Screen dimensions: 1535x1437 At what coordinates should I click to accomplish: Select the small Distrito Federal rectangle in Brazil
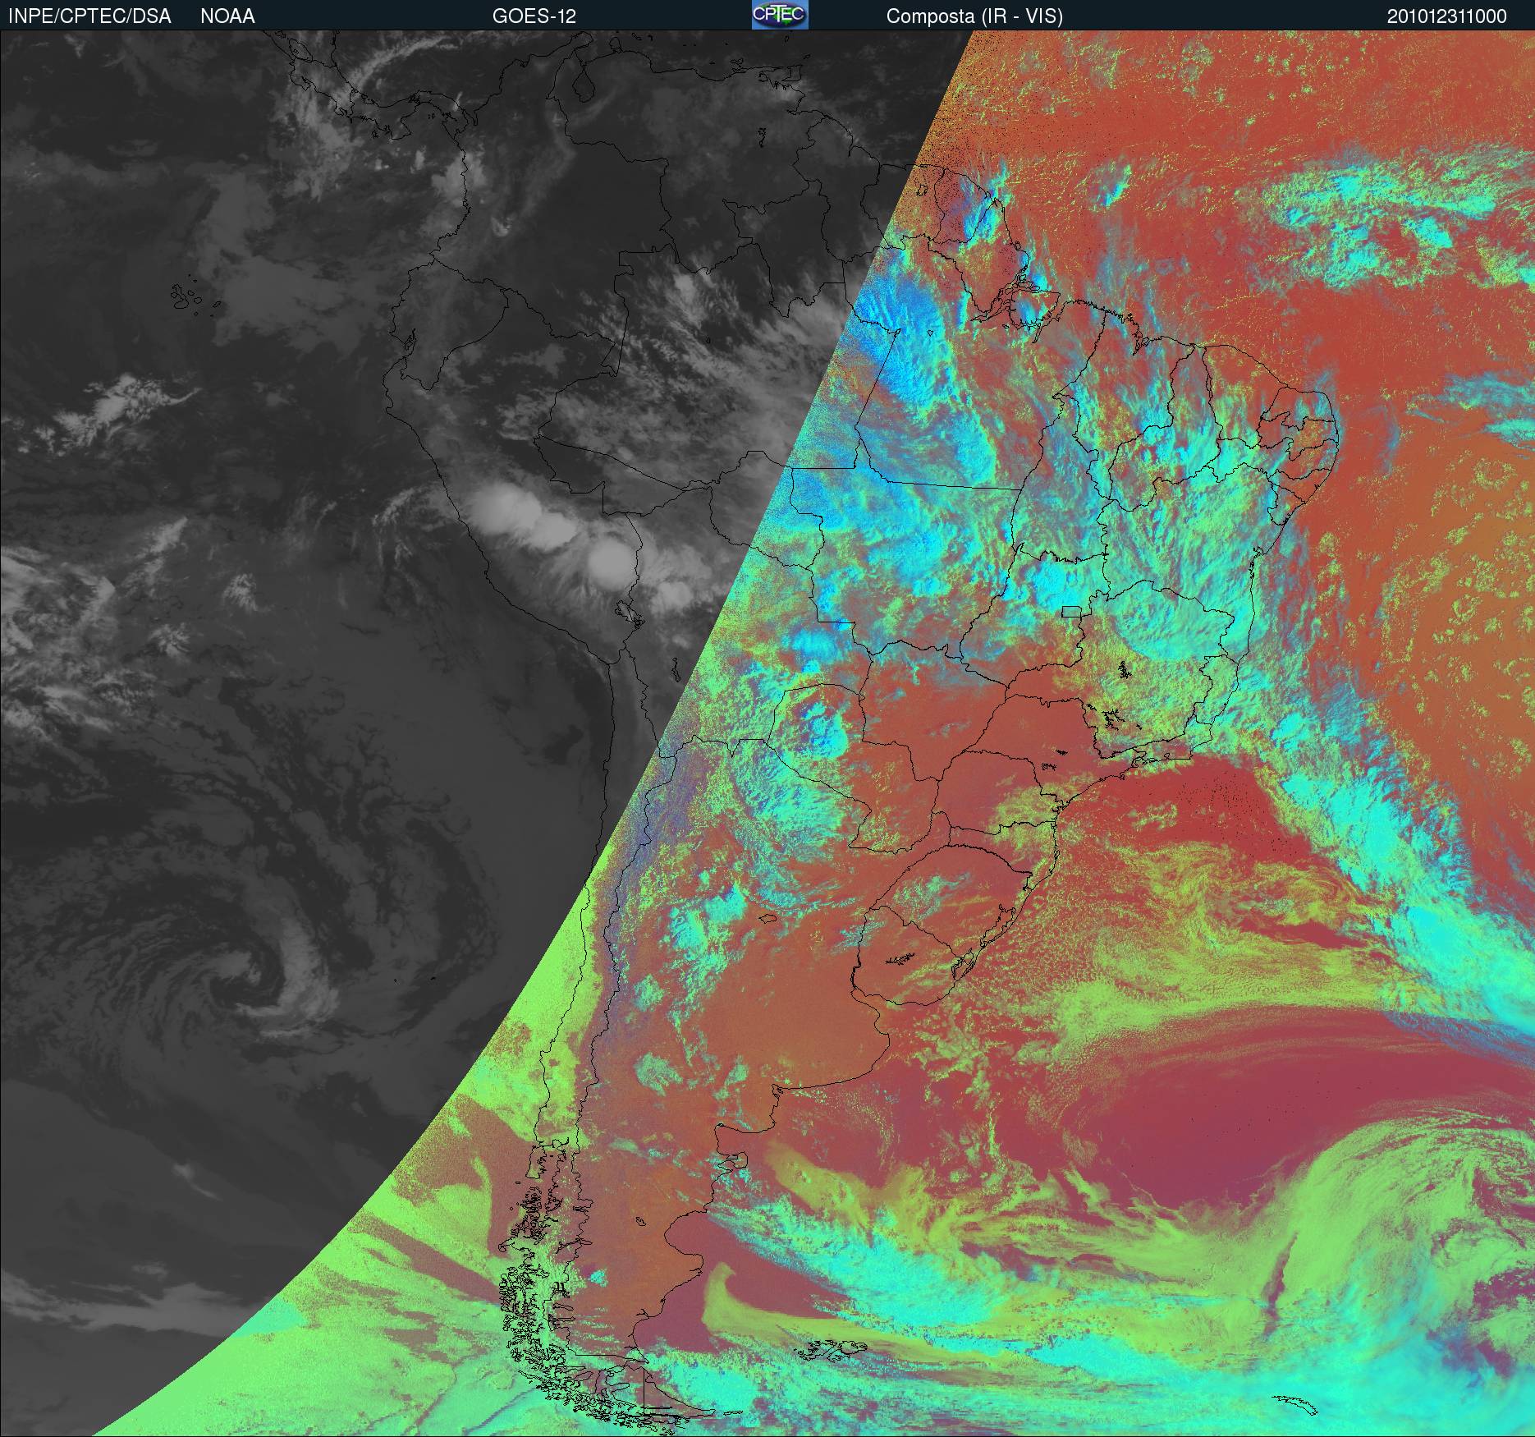1071,611
